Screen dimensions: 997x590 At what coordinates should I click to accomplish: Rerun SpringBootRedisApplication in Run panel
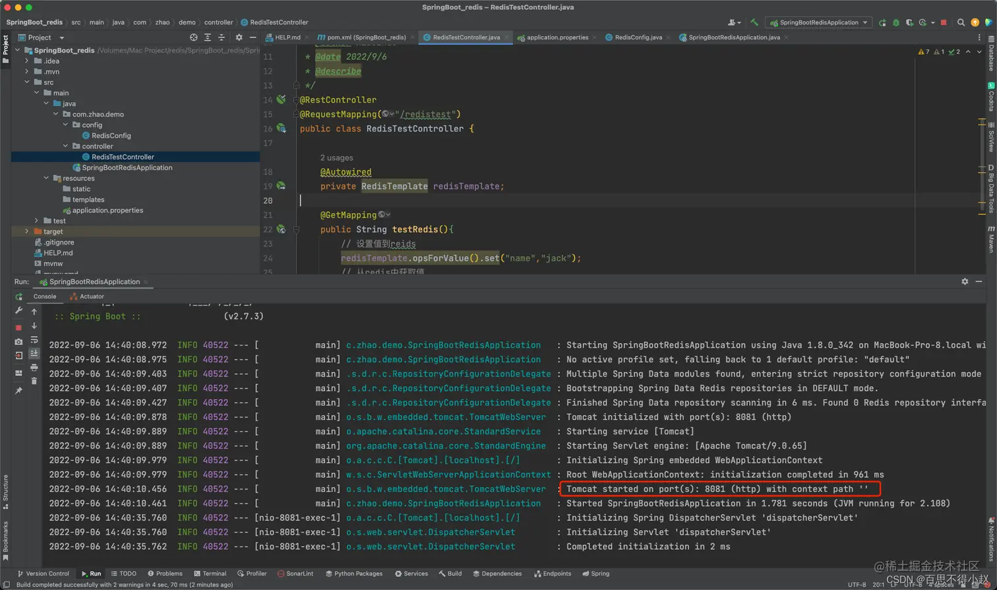pyautogui.click(x=18, y=297)
